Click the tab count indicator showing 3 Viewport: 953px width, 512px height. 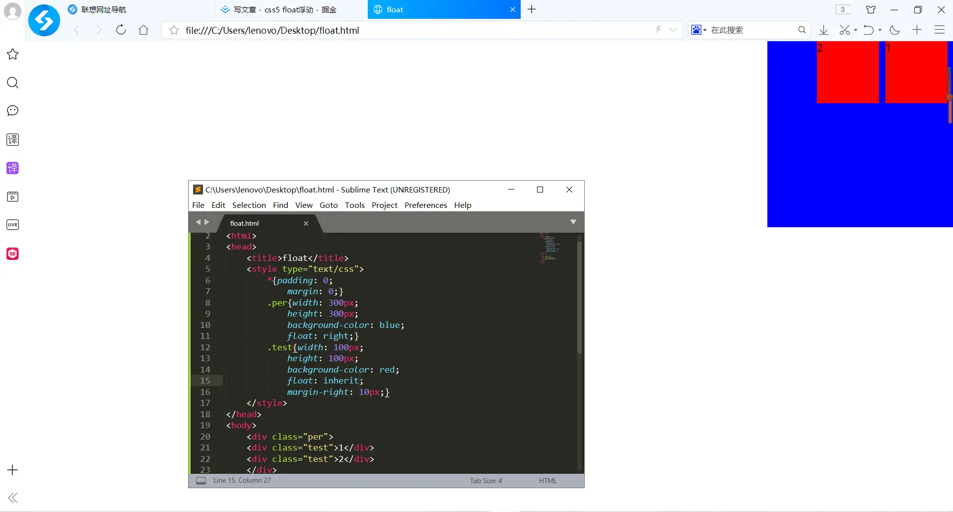[x=843, y=9]
